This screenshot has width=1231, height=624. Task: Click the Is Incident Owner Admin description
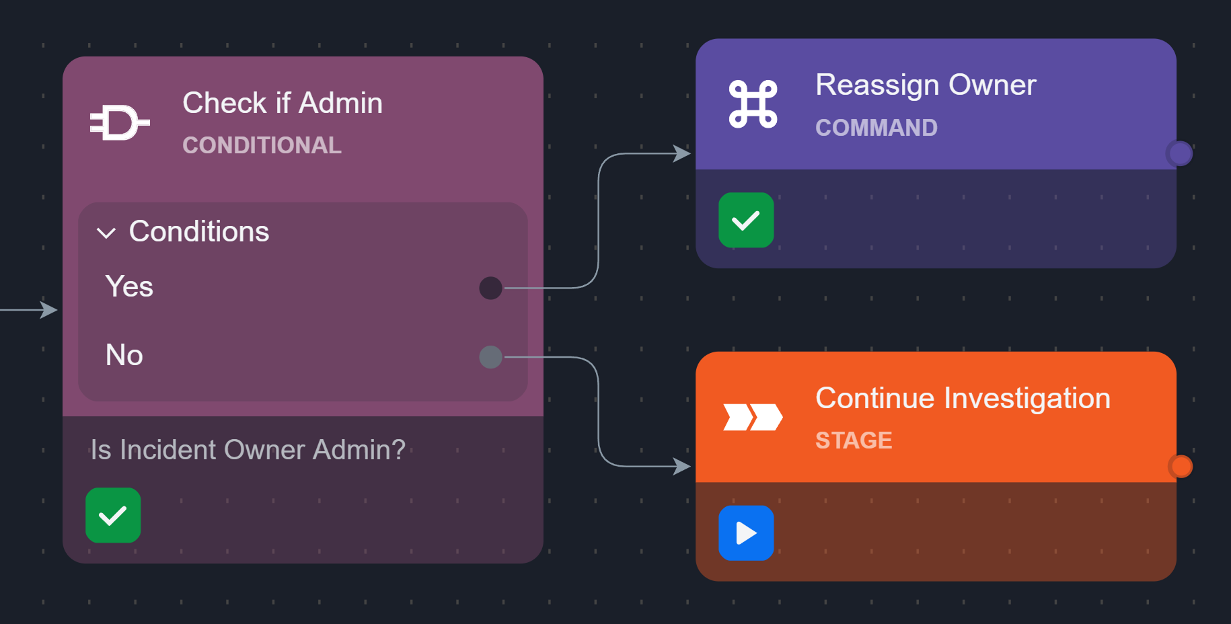[x=248, y=450]
